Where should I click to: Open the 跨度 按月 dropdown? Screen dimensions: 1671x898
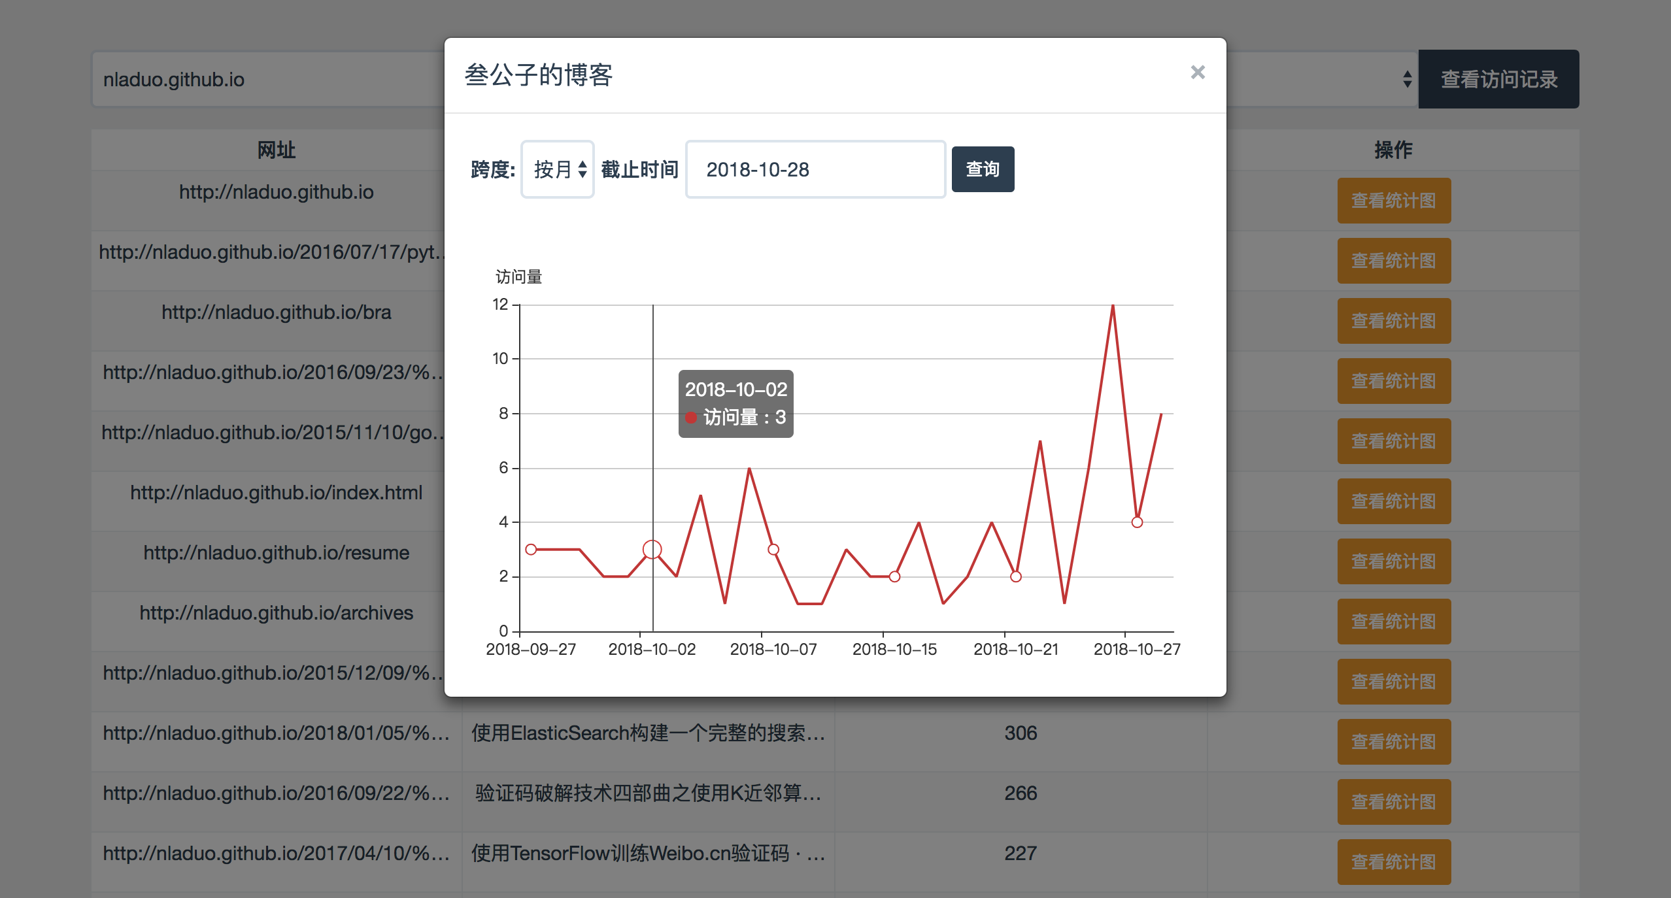(558, 169)
